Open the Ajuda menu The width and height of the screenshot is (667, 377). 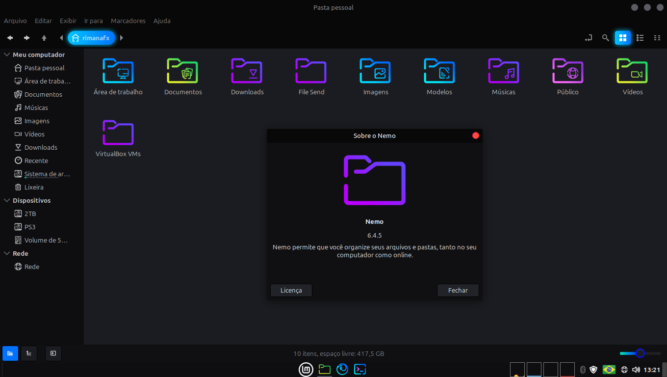click(x=162, y=21)
